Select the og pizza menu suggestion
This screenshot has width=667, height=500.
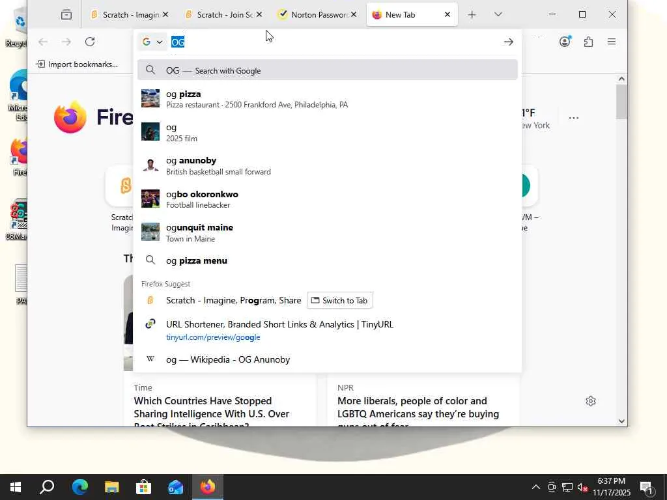[x=328, y=260]
